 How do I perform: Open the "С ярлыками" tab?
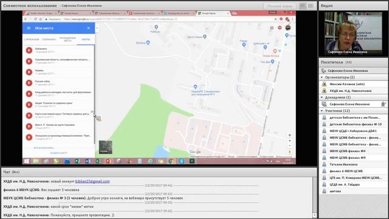point(31,40)
